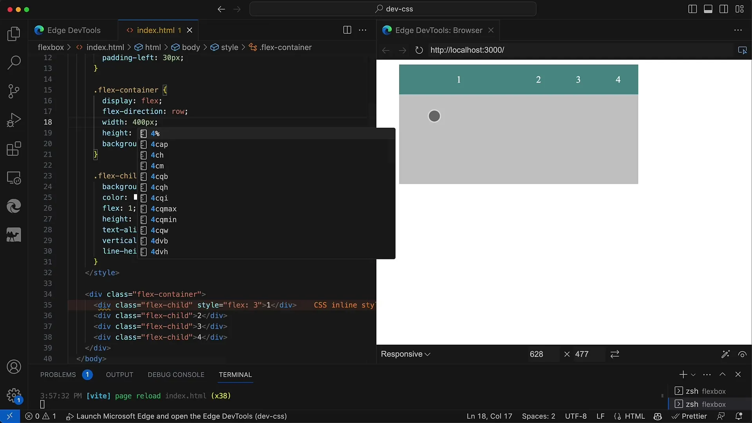Viewport: 752px width, 423px height.
Task: Open terminal panel more actions
Action: pyautogui.click(x=707, y=375)
